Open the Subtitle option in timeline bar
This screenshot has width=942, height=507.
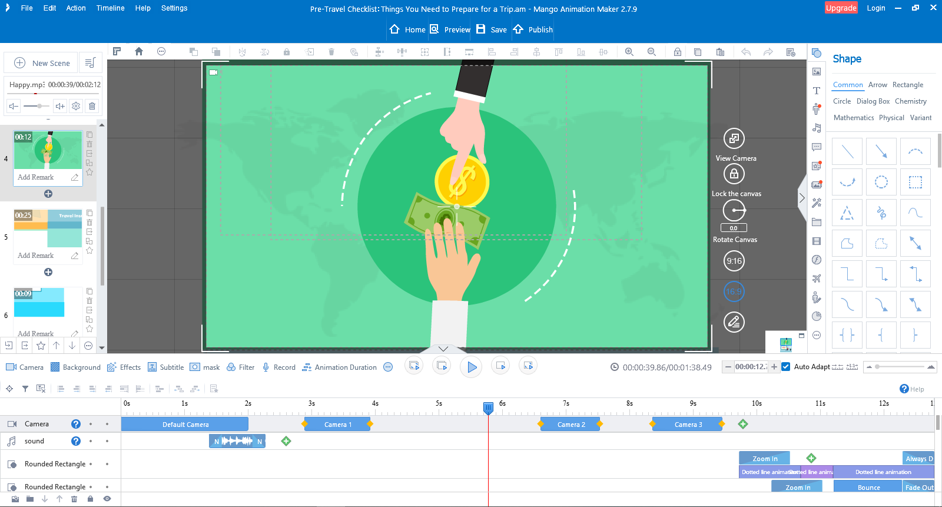pos(166,367)
